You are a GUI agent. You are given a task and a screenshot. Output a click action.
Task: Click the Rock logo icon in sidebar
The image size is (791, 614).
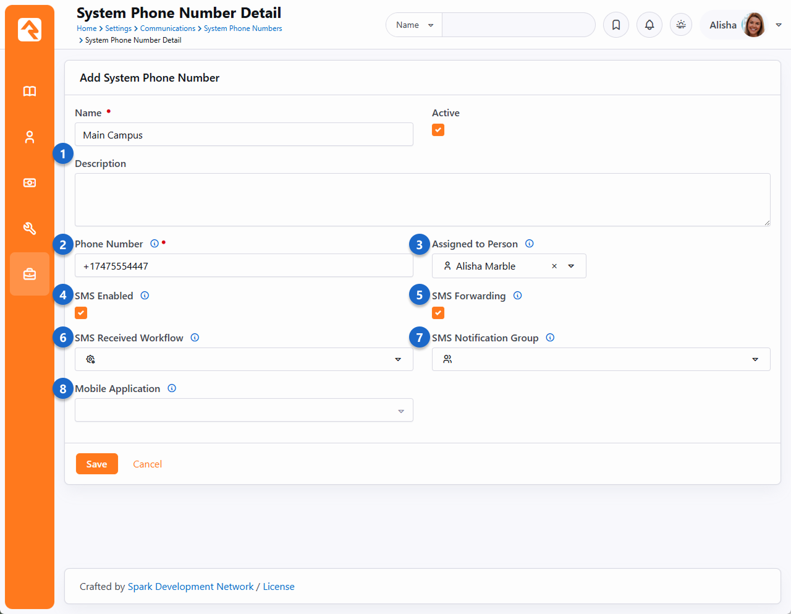(x=30, y=30)
